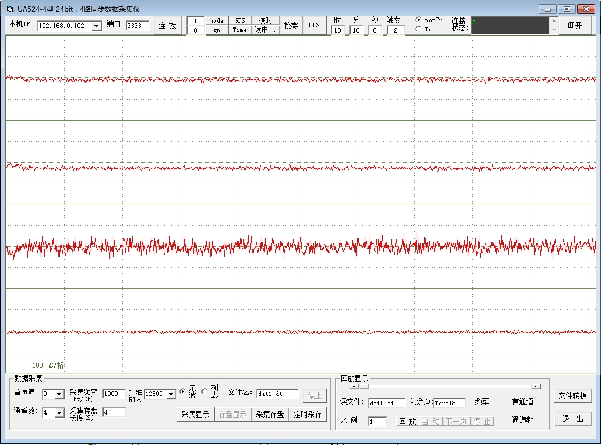Click the 退出 exit button

[573, 419]
